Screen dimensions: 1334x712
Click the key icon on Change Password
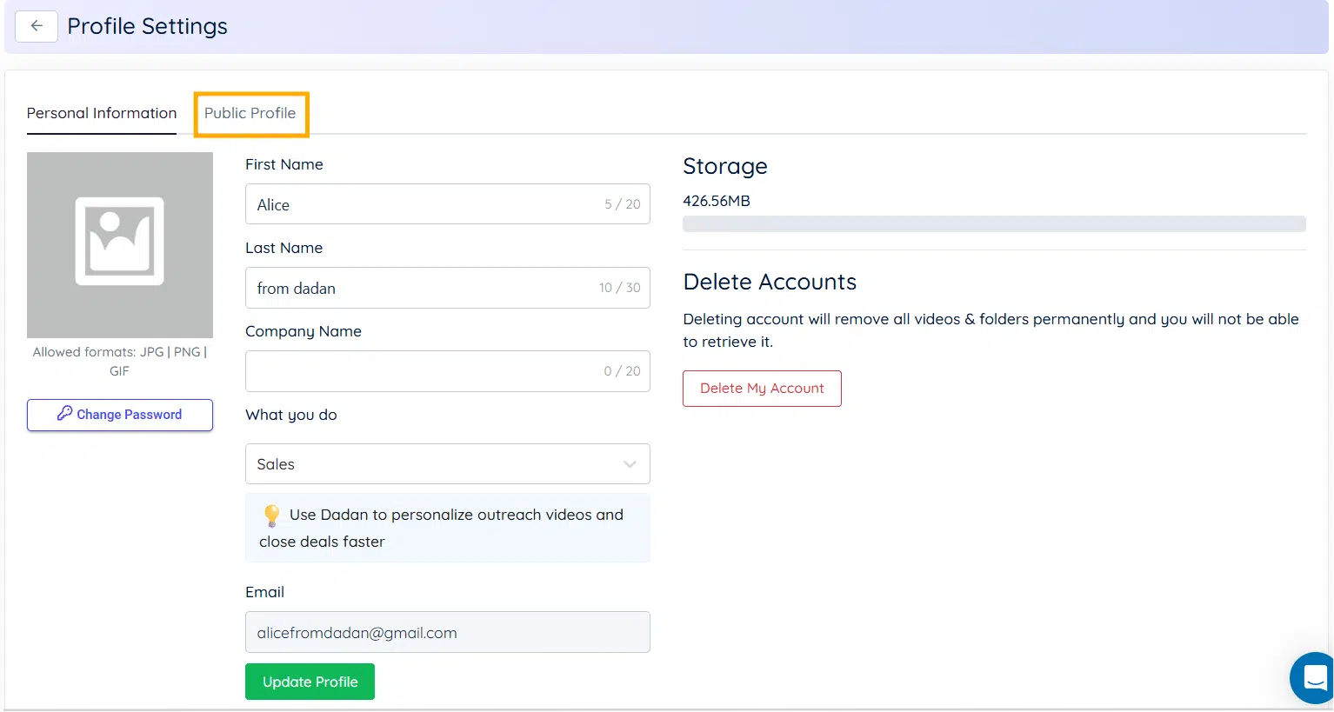[64, 414]
